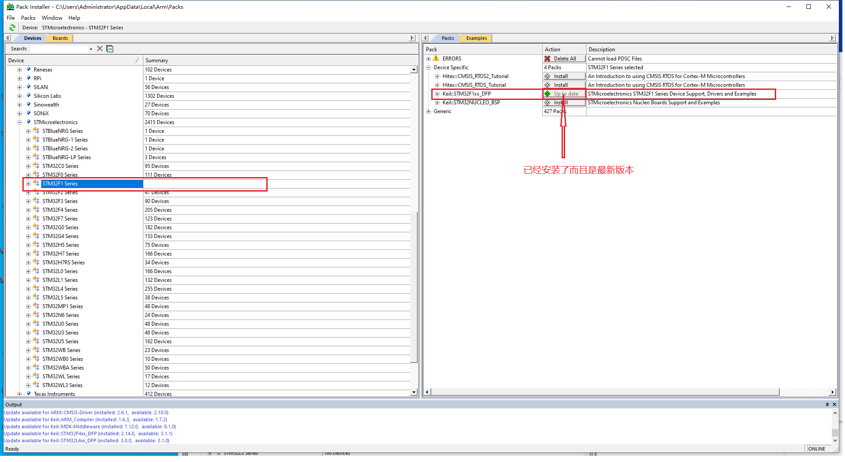Expand the Keil::STM32NUCLEO_BSP pack node

[437, 103]
